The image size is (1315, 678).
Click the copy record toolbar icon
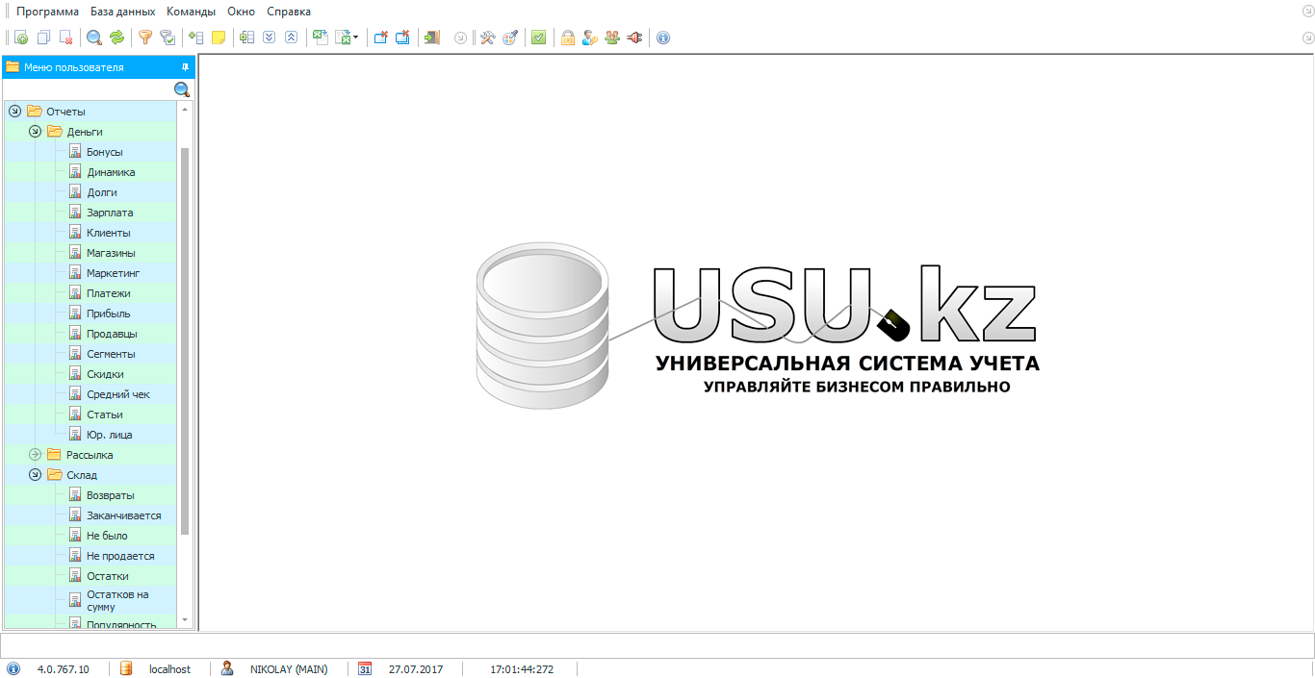43,38
